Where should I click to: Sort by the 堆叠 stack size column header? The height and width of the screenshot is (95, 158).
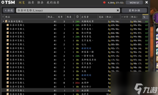pos(70,17)
